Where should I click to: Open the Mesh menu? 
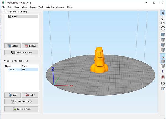pyautogui.click(x=24, y=7)
